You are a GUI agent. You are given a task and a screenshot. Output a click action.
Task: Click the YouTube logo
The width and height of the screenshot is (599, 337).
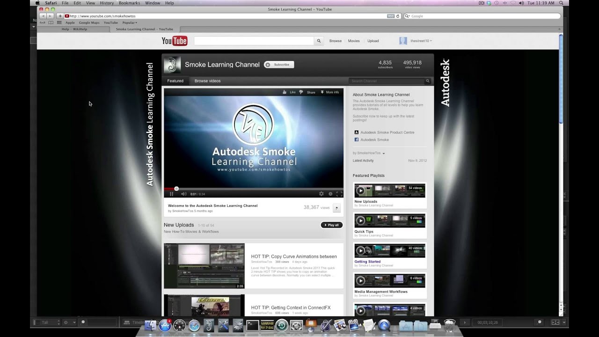click(175, 41)
